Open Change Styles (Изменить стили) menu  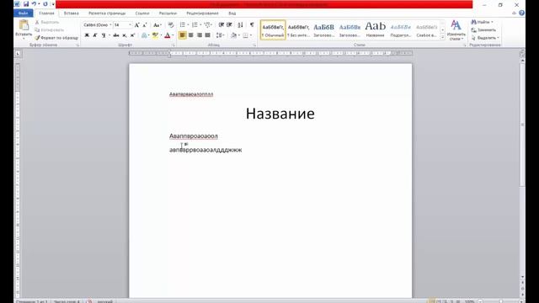tap(456, 30)
